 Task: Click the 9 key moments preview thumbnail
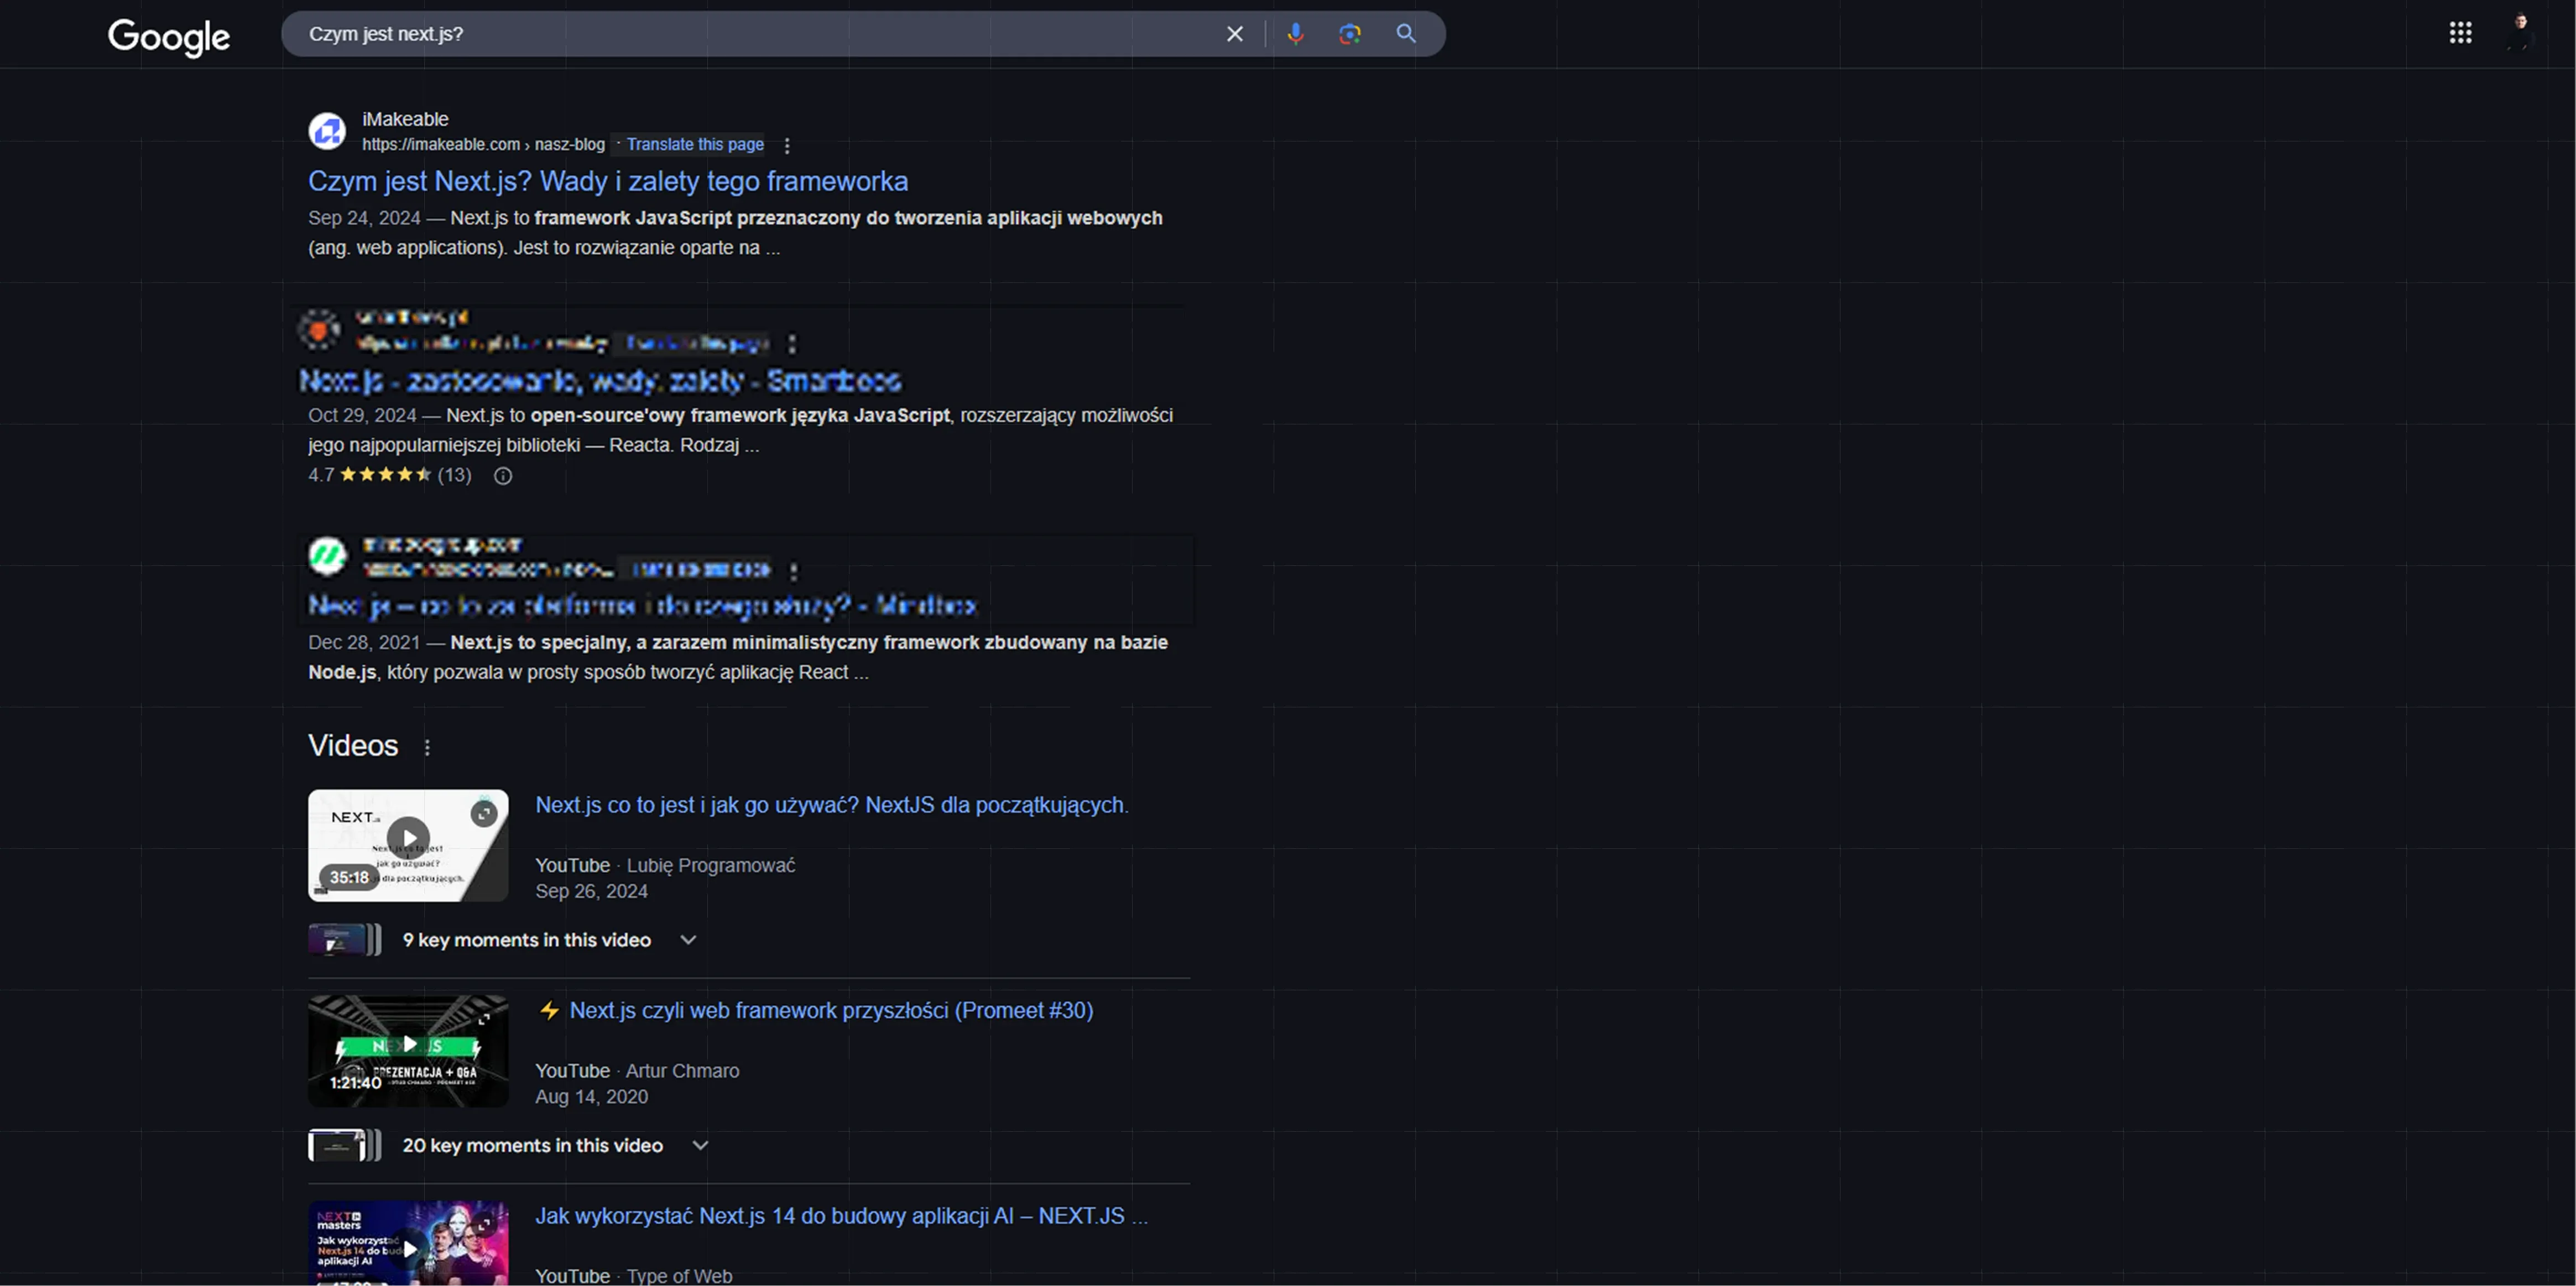coord(344,940)
